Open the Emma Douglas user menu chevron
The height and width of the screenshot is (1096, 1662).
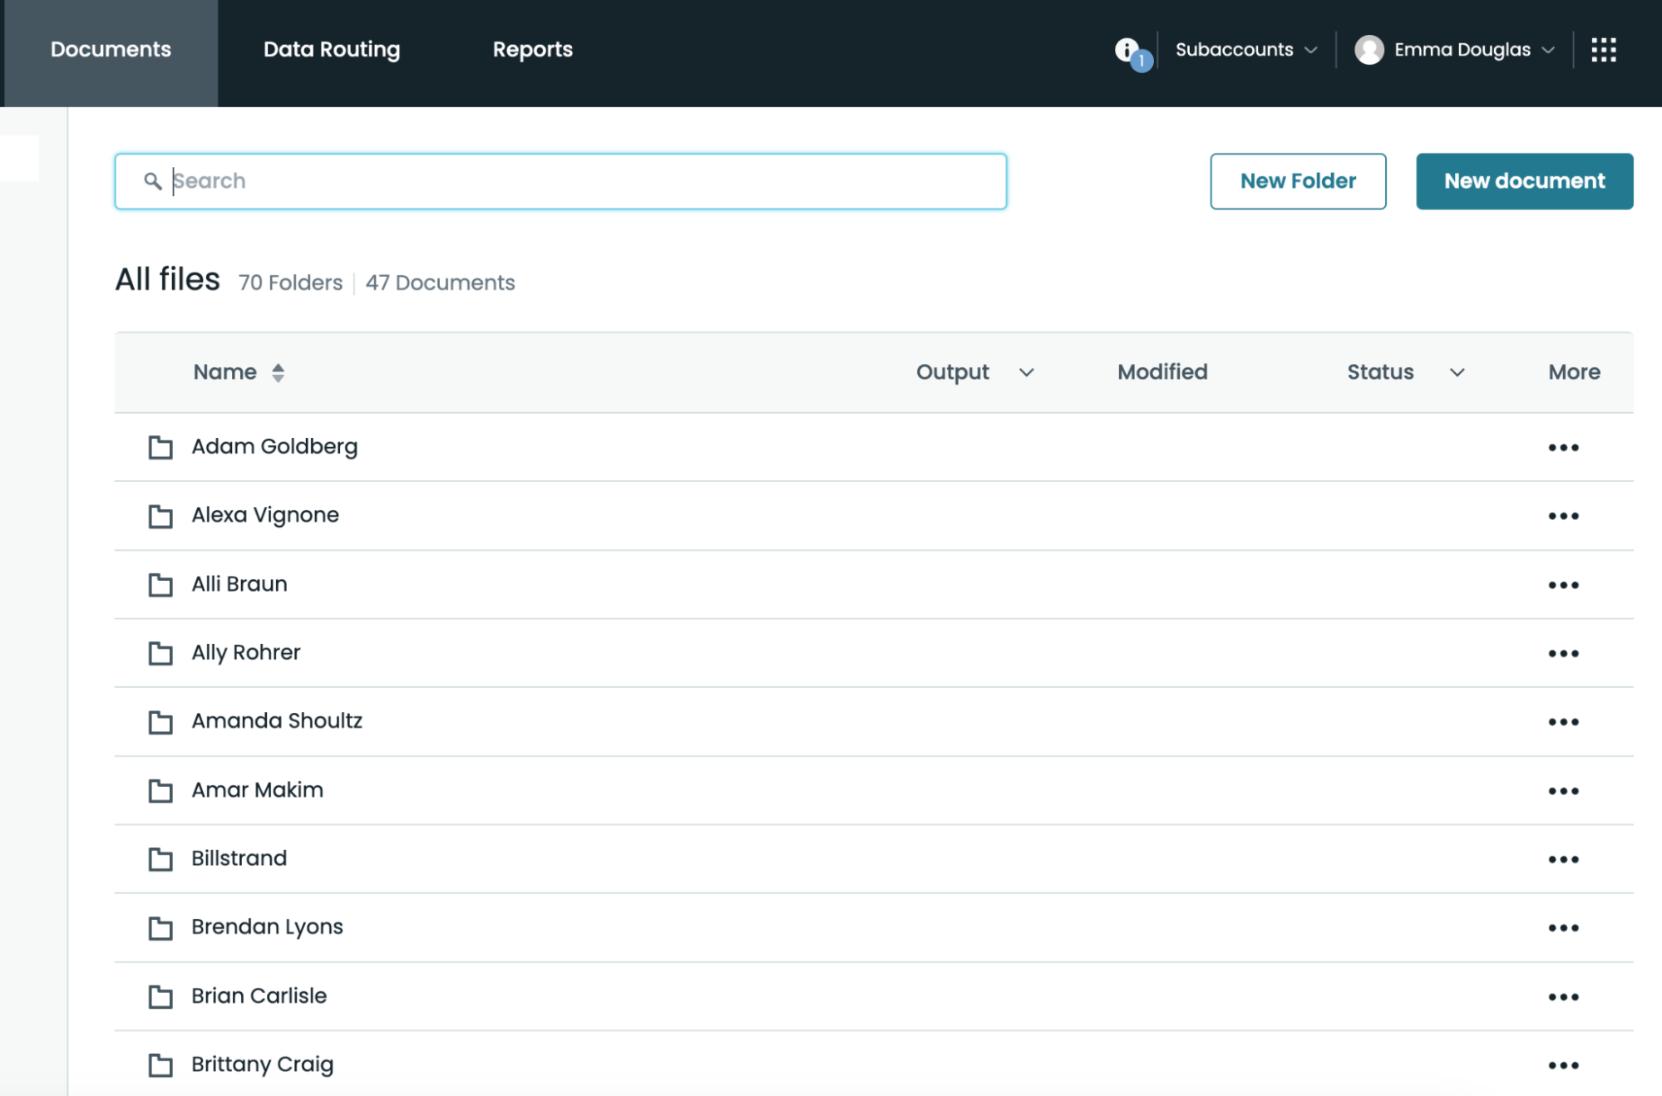(1548, 50)
